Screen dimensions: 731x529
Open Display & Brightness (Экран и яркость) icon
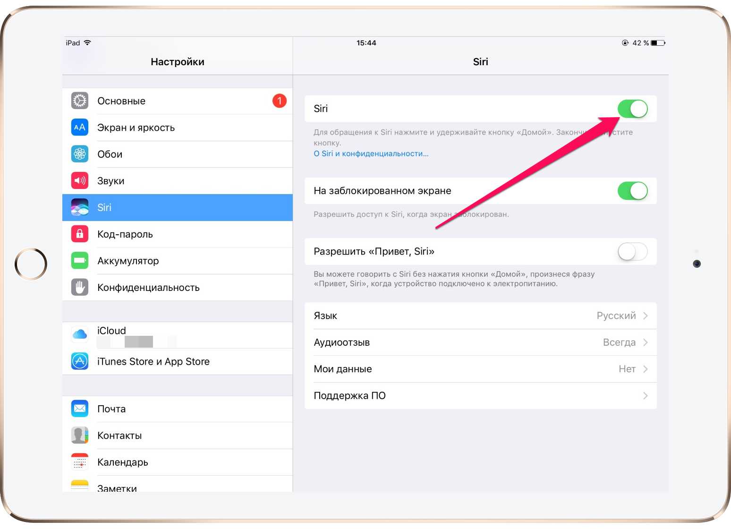(80, 128)
